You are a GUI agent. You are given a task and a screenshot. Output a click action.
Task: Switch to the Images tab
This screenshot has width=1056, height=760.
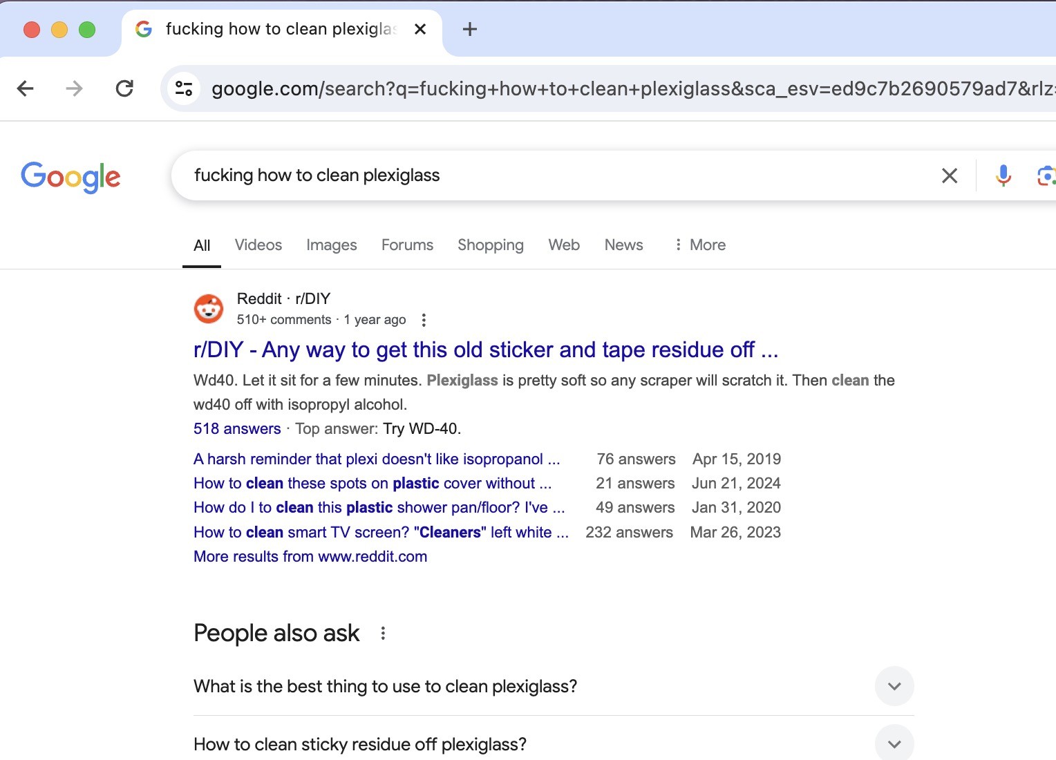point(331,245)
